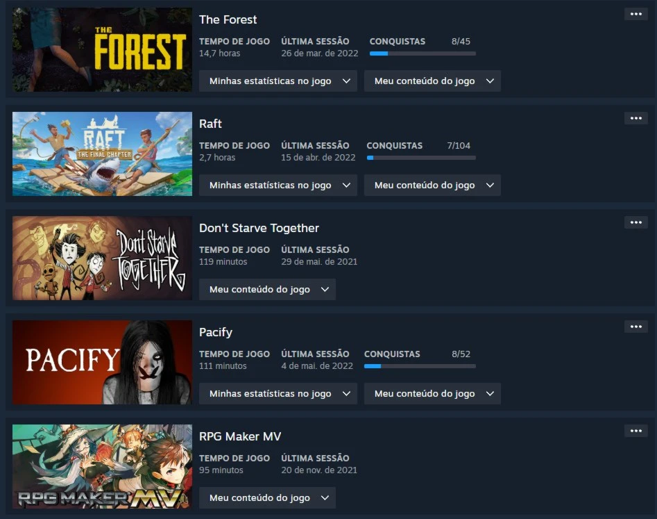Viewport: 657px width, 519px height.
Task: Open the three-dot menu for RPG Maker MV
Action: [x=635, y=431]
